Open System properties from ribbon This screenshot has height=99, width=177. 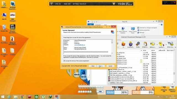click(144, 30)
